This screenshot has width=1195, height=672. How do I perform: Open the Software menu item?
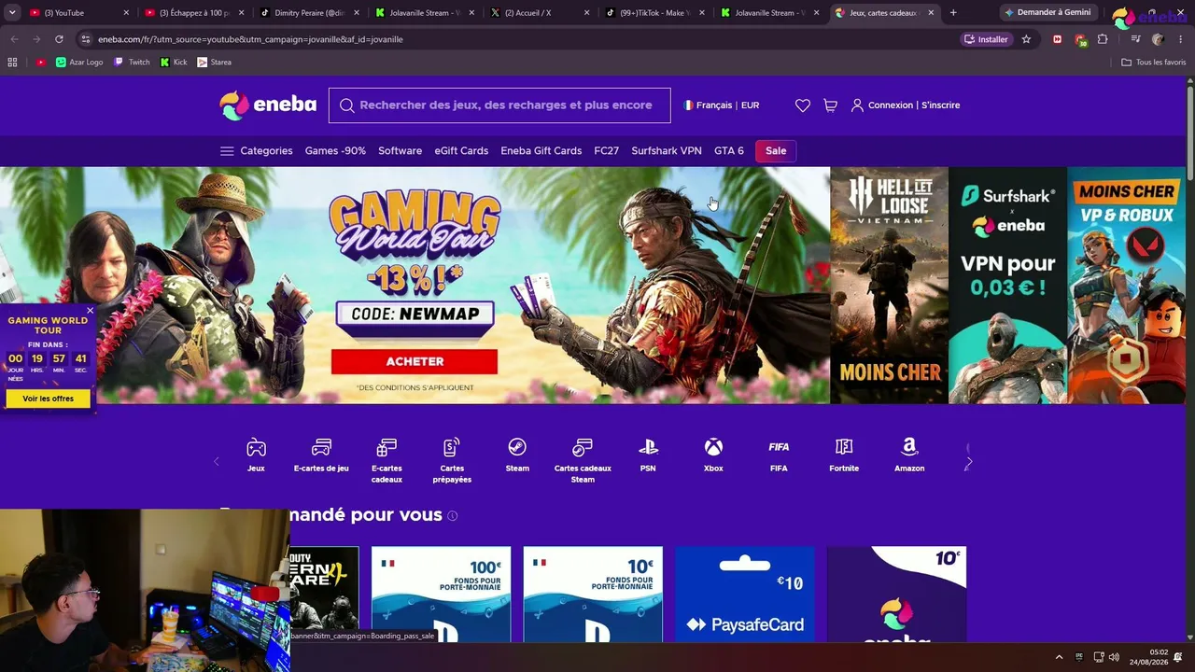[x=400, y=151]
